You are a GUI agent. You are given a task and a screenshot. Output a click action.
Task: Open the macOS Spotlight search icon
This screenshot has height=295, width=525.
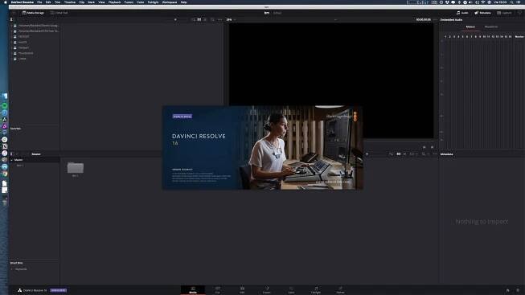[x=512, y=2]
